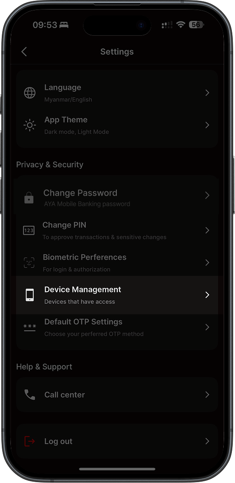This screenshot has height=483, width=235.
Task: Tap the Call center label
Action: 65,395
